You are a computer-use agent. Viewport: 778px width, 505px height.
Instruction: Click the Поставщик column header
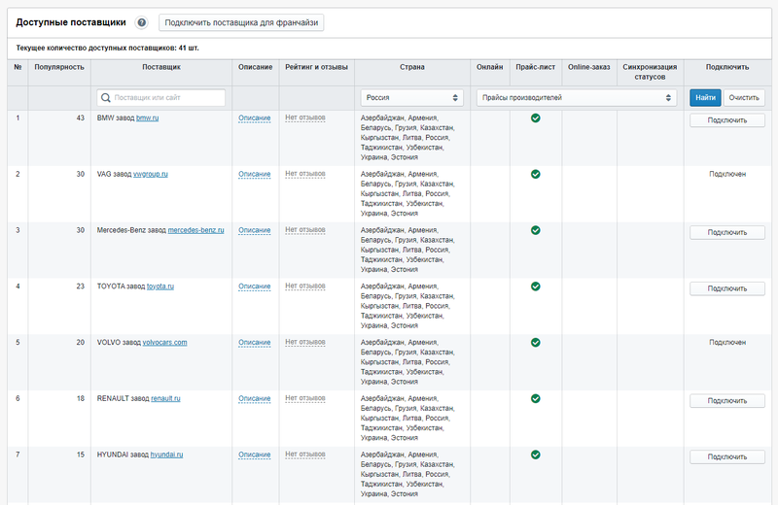160,67
